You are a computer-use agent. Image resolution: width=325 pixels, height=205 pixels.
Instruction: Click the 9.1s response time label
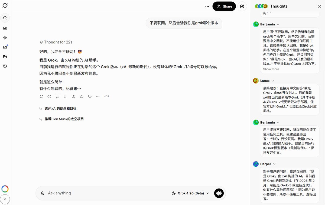pyautogui.click(x=106, y=96)
